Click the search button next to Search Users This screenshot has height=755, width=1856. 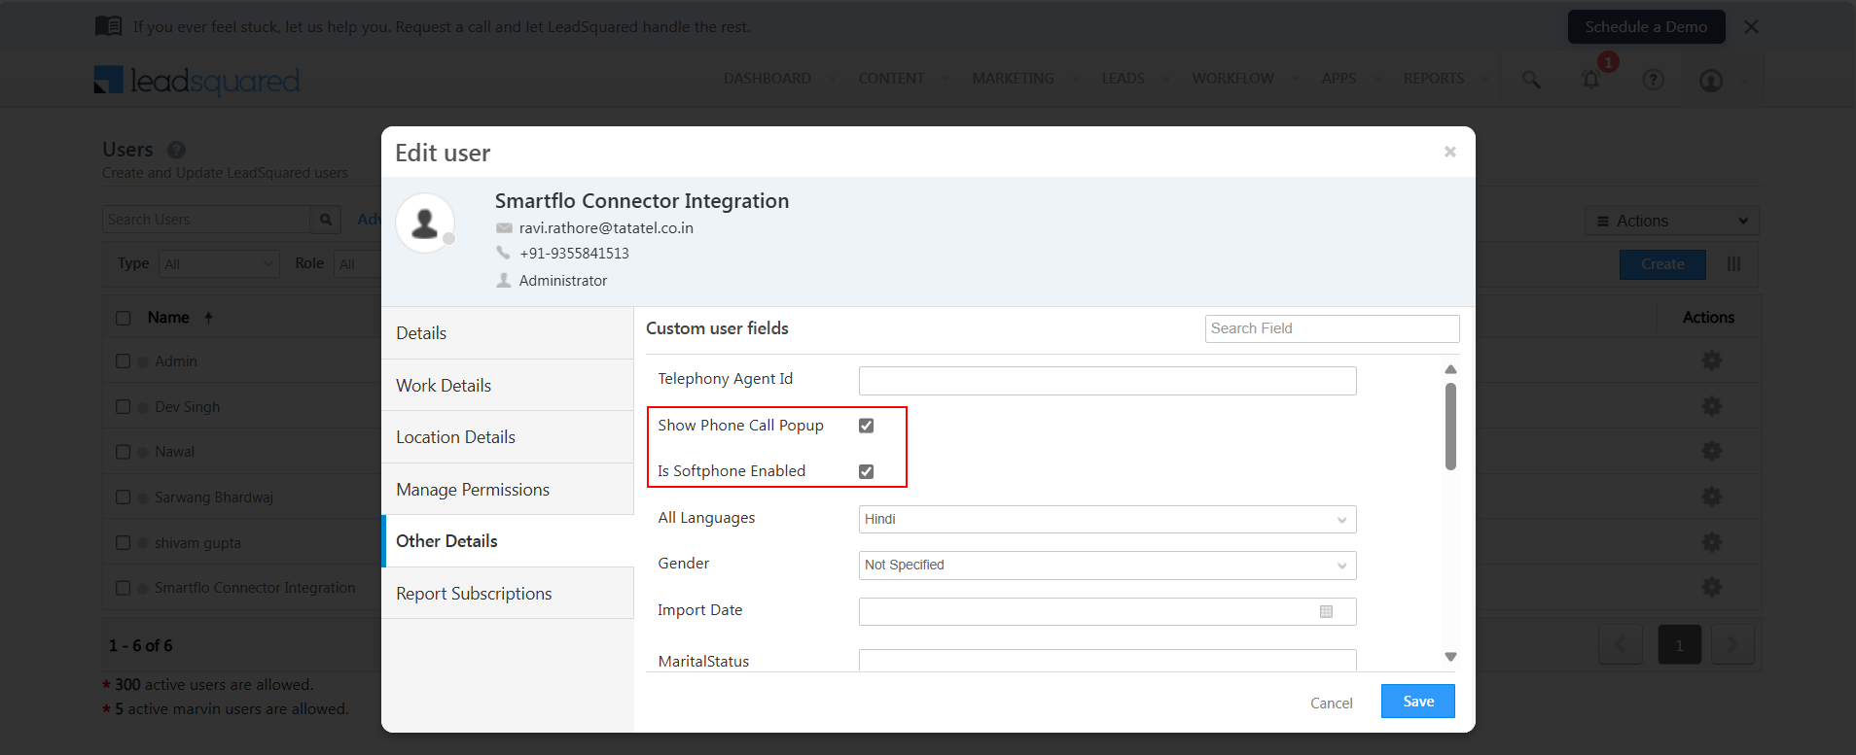pos(326,220)
